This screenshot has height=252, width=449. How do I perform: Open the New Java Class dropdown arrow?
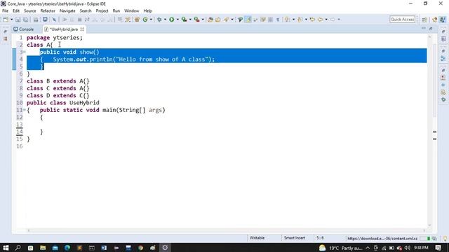click(x=151, y=20)
